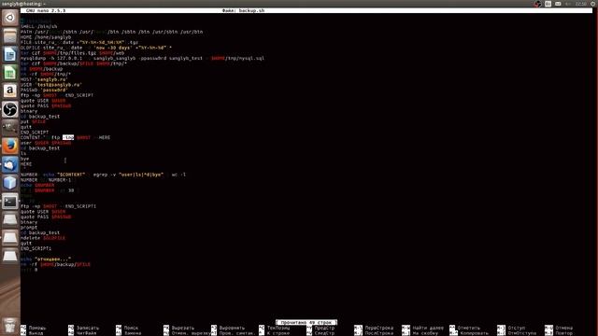
Task: Click the 'ПредСтр' previous page label
Action: (324, 328)
